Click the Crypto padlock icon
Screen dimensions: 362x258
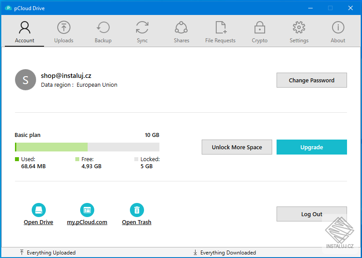pos(260,27)
